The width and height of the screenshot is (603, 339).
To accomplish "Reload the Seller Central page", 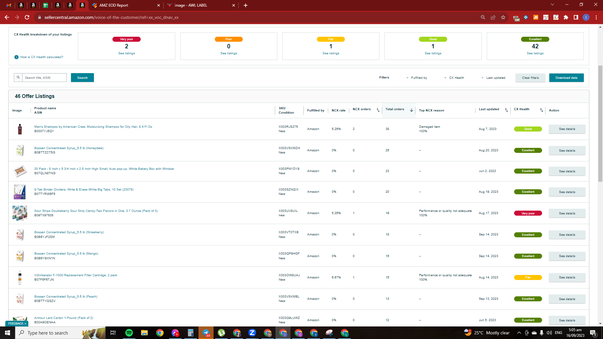I will [27, 17].
